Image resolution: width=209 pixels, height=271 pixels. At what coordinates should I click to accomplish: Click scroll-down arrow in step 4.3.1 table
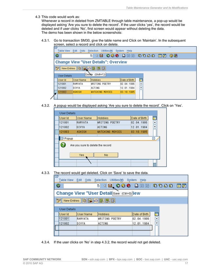click(141, 88)
